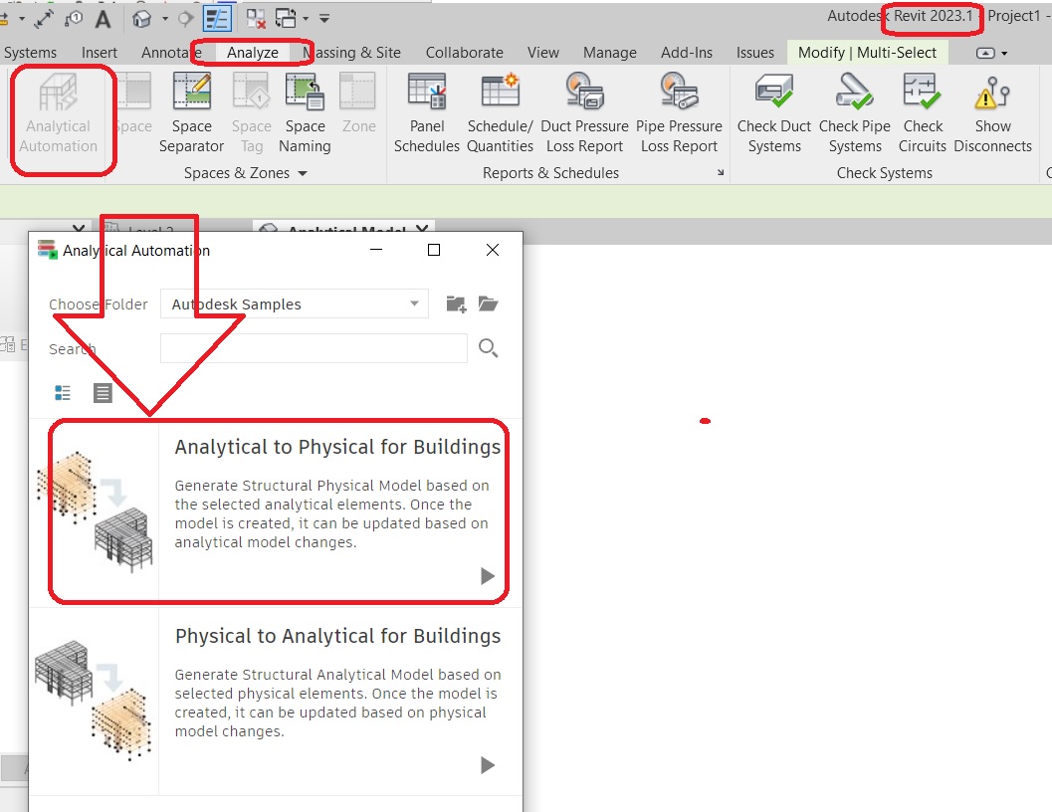Screen dimensions: 1052x812
Task: Open the Autodesk Samples folder dropdown
Action: [413, 304]
